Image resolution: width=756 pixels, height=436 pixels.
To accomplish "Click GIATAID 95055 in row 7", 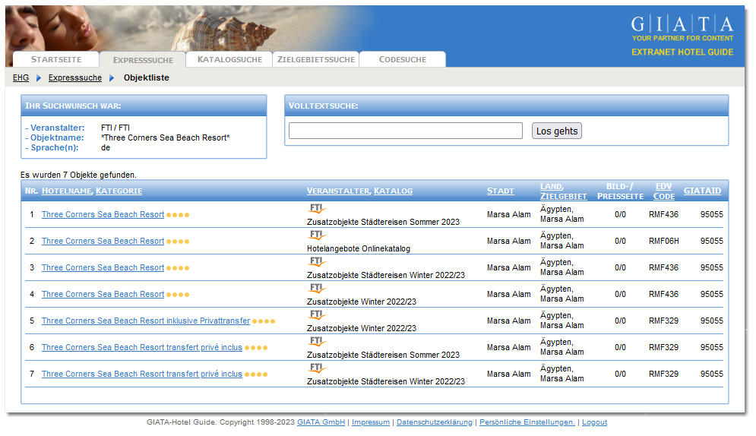I will pyautogui.click(x=712, y=374).
